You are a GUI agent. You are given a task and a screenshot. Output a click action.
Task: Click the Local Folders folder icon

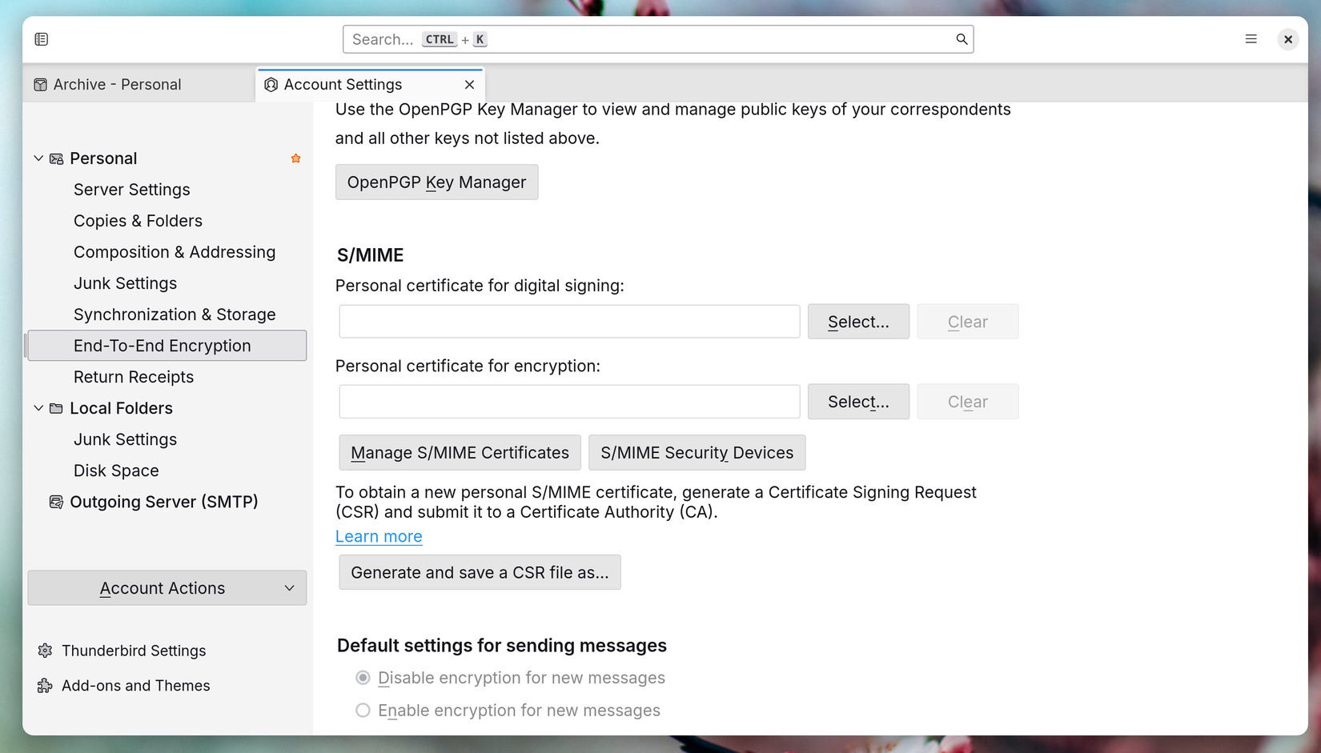click(x=56, y=408)
